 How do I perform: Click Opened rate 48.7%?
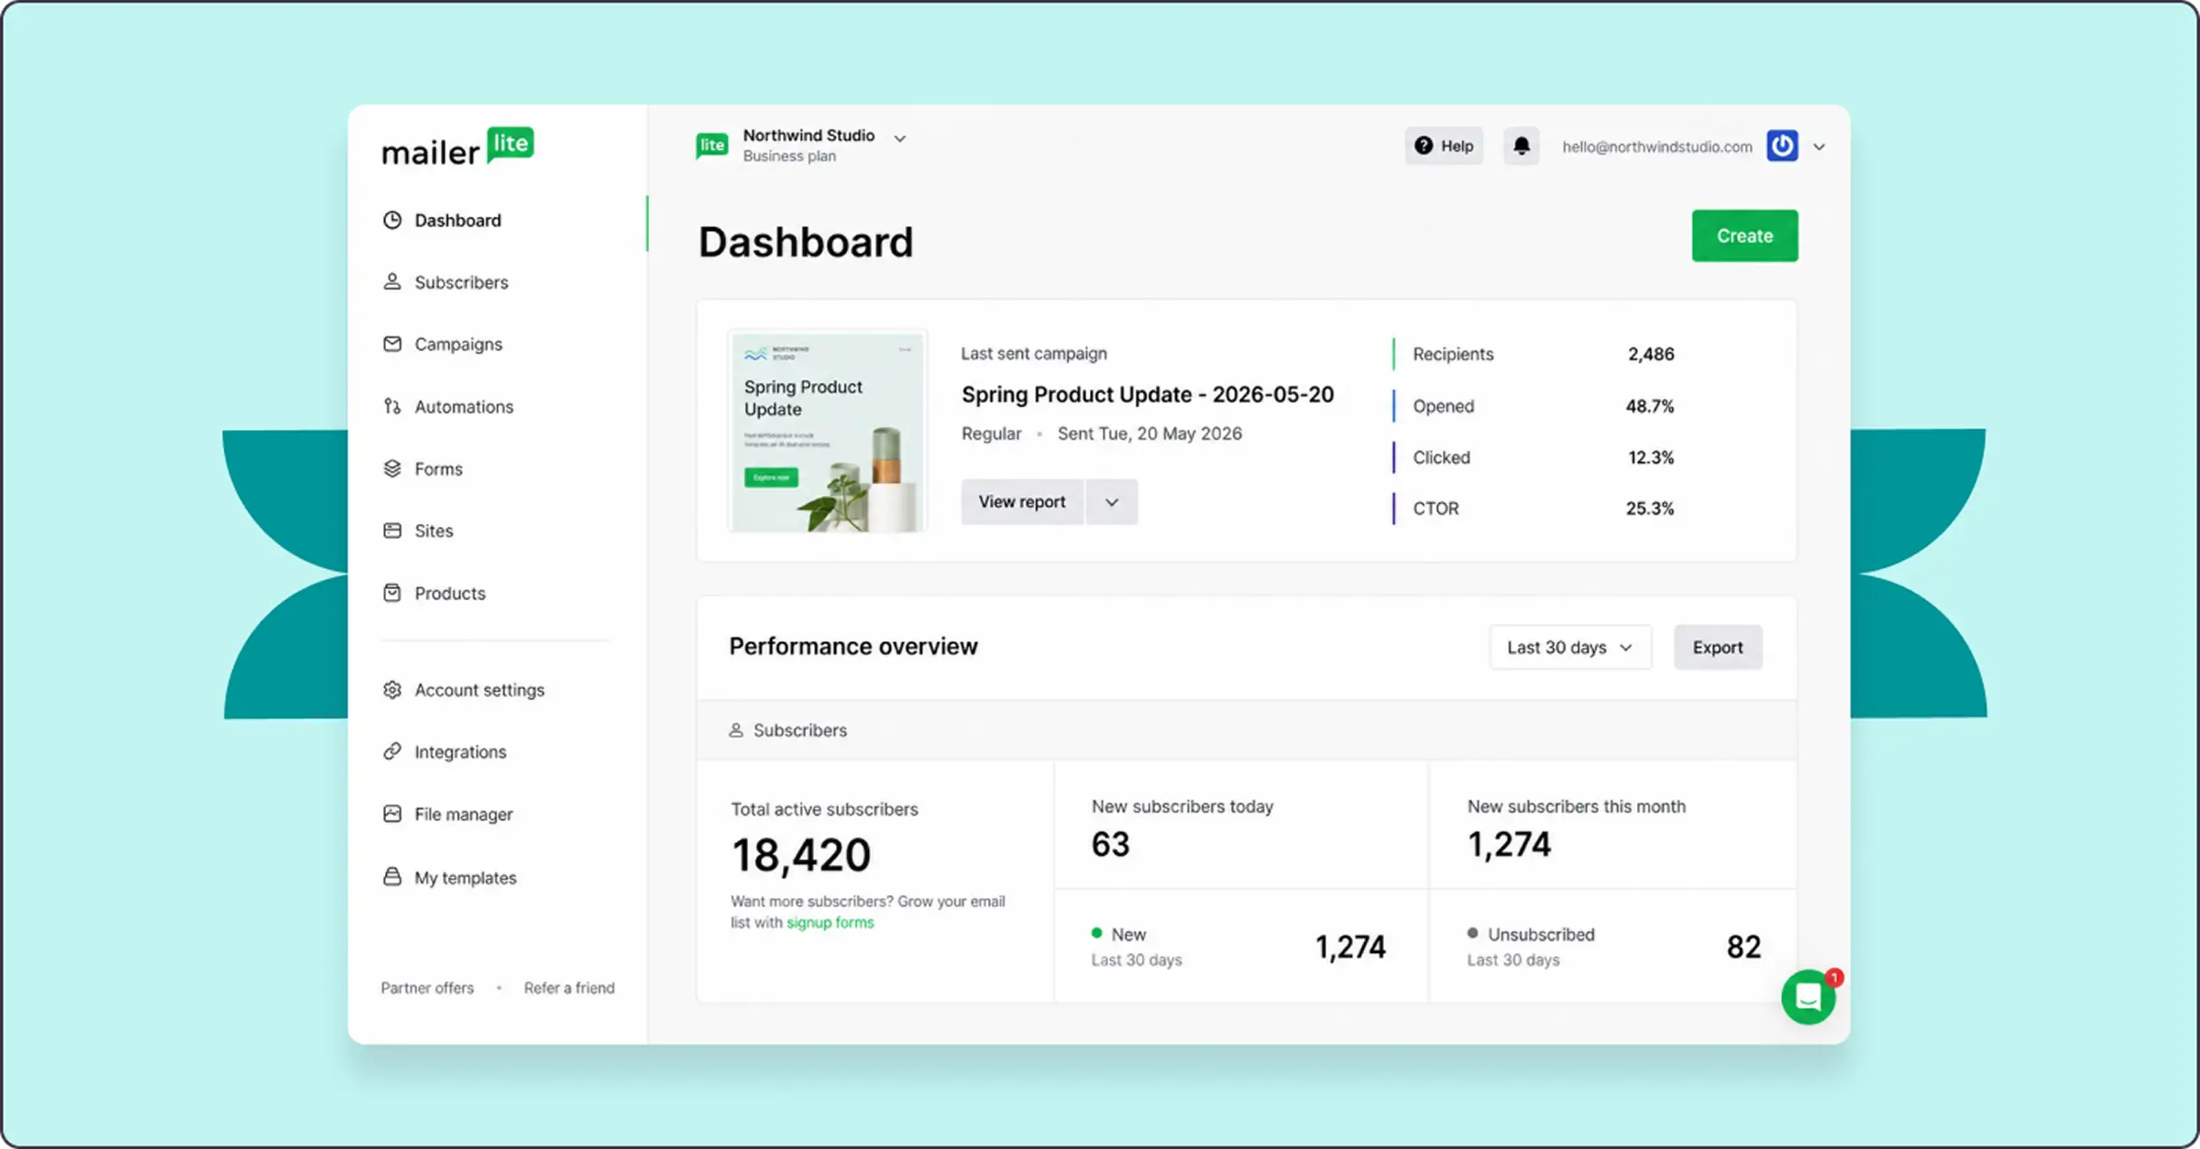(1650, 406)
